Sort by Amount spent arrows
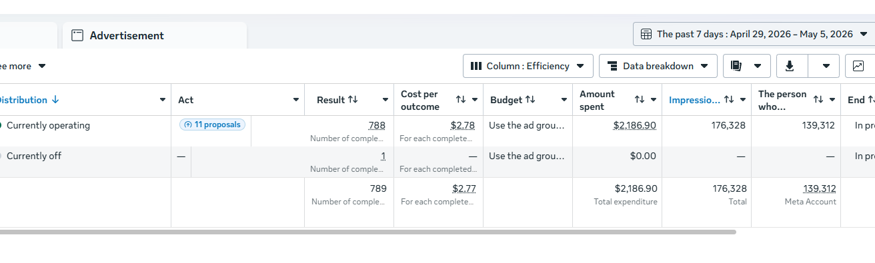The image size is (875, 263). 640,100
